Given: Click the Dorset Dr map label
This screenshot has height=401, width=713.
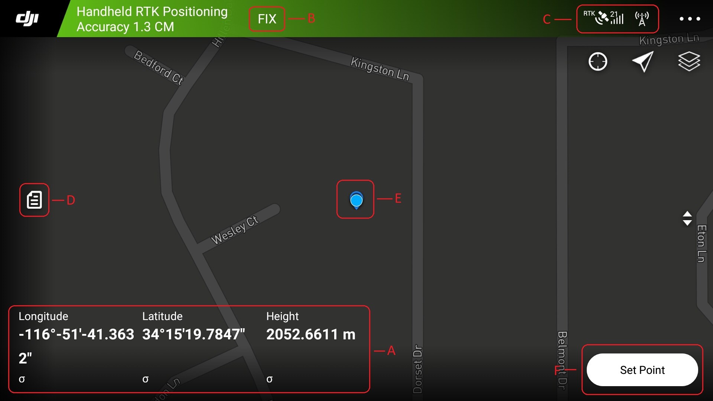Looking at the screenshot, I should (x=418, y=369).
